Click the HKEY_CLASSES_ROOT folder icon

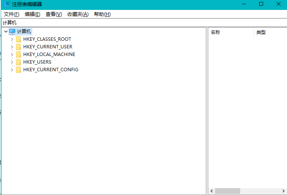(18, 39)
